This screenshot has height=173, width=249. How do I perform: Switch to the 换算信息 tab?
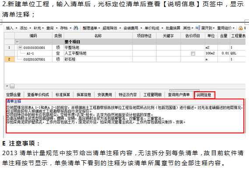pyautogui.click(x=84, y=95)
